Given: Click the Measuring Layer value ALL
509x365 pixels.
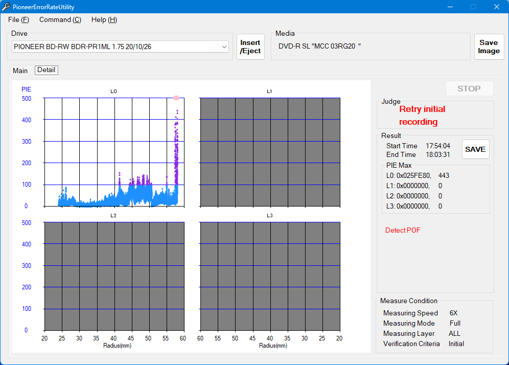Looking at the screenshot, I should pos(454,333).
